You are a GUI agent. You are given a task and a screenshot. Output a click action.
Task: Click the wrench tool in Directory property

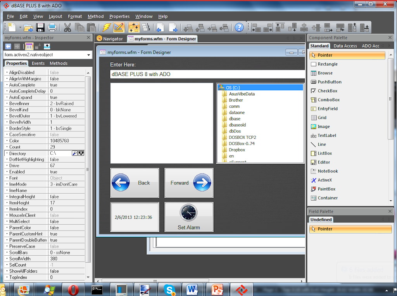pos(75,153)
